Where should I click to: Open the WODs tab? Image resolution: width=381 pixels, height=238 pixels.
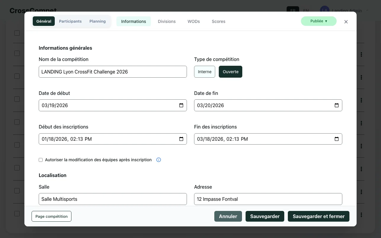point(193,21)
